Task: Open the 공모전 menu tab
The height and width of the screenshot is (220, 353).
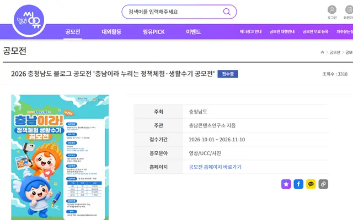Action: 73,32
